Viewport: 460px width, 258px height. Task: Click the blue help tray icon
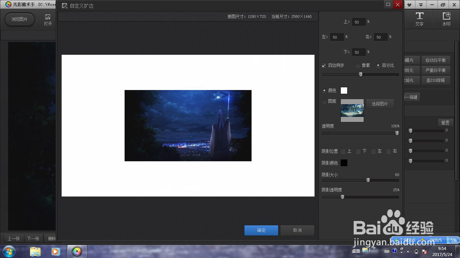click(x=394, y=251)
